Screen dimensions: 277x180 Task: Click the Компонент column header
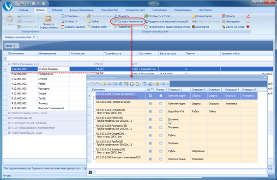coord(118,90)
